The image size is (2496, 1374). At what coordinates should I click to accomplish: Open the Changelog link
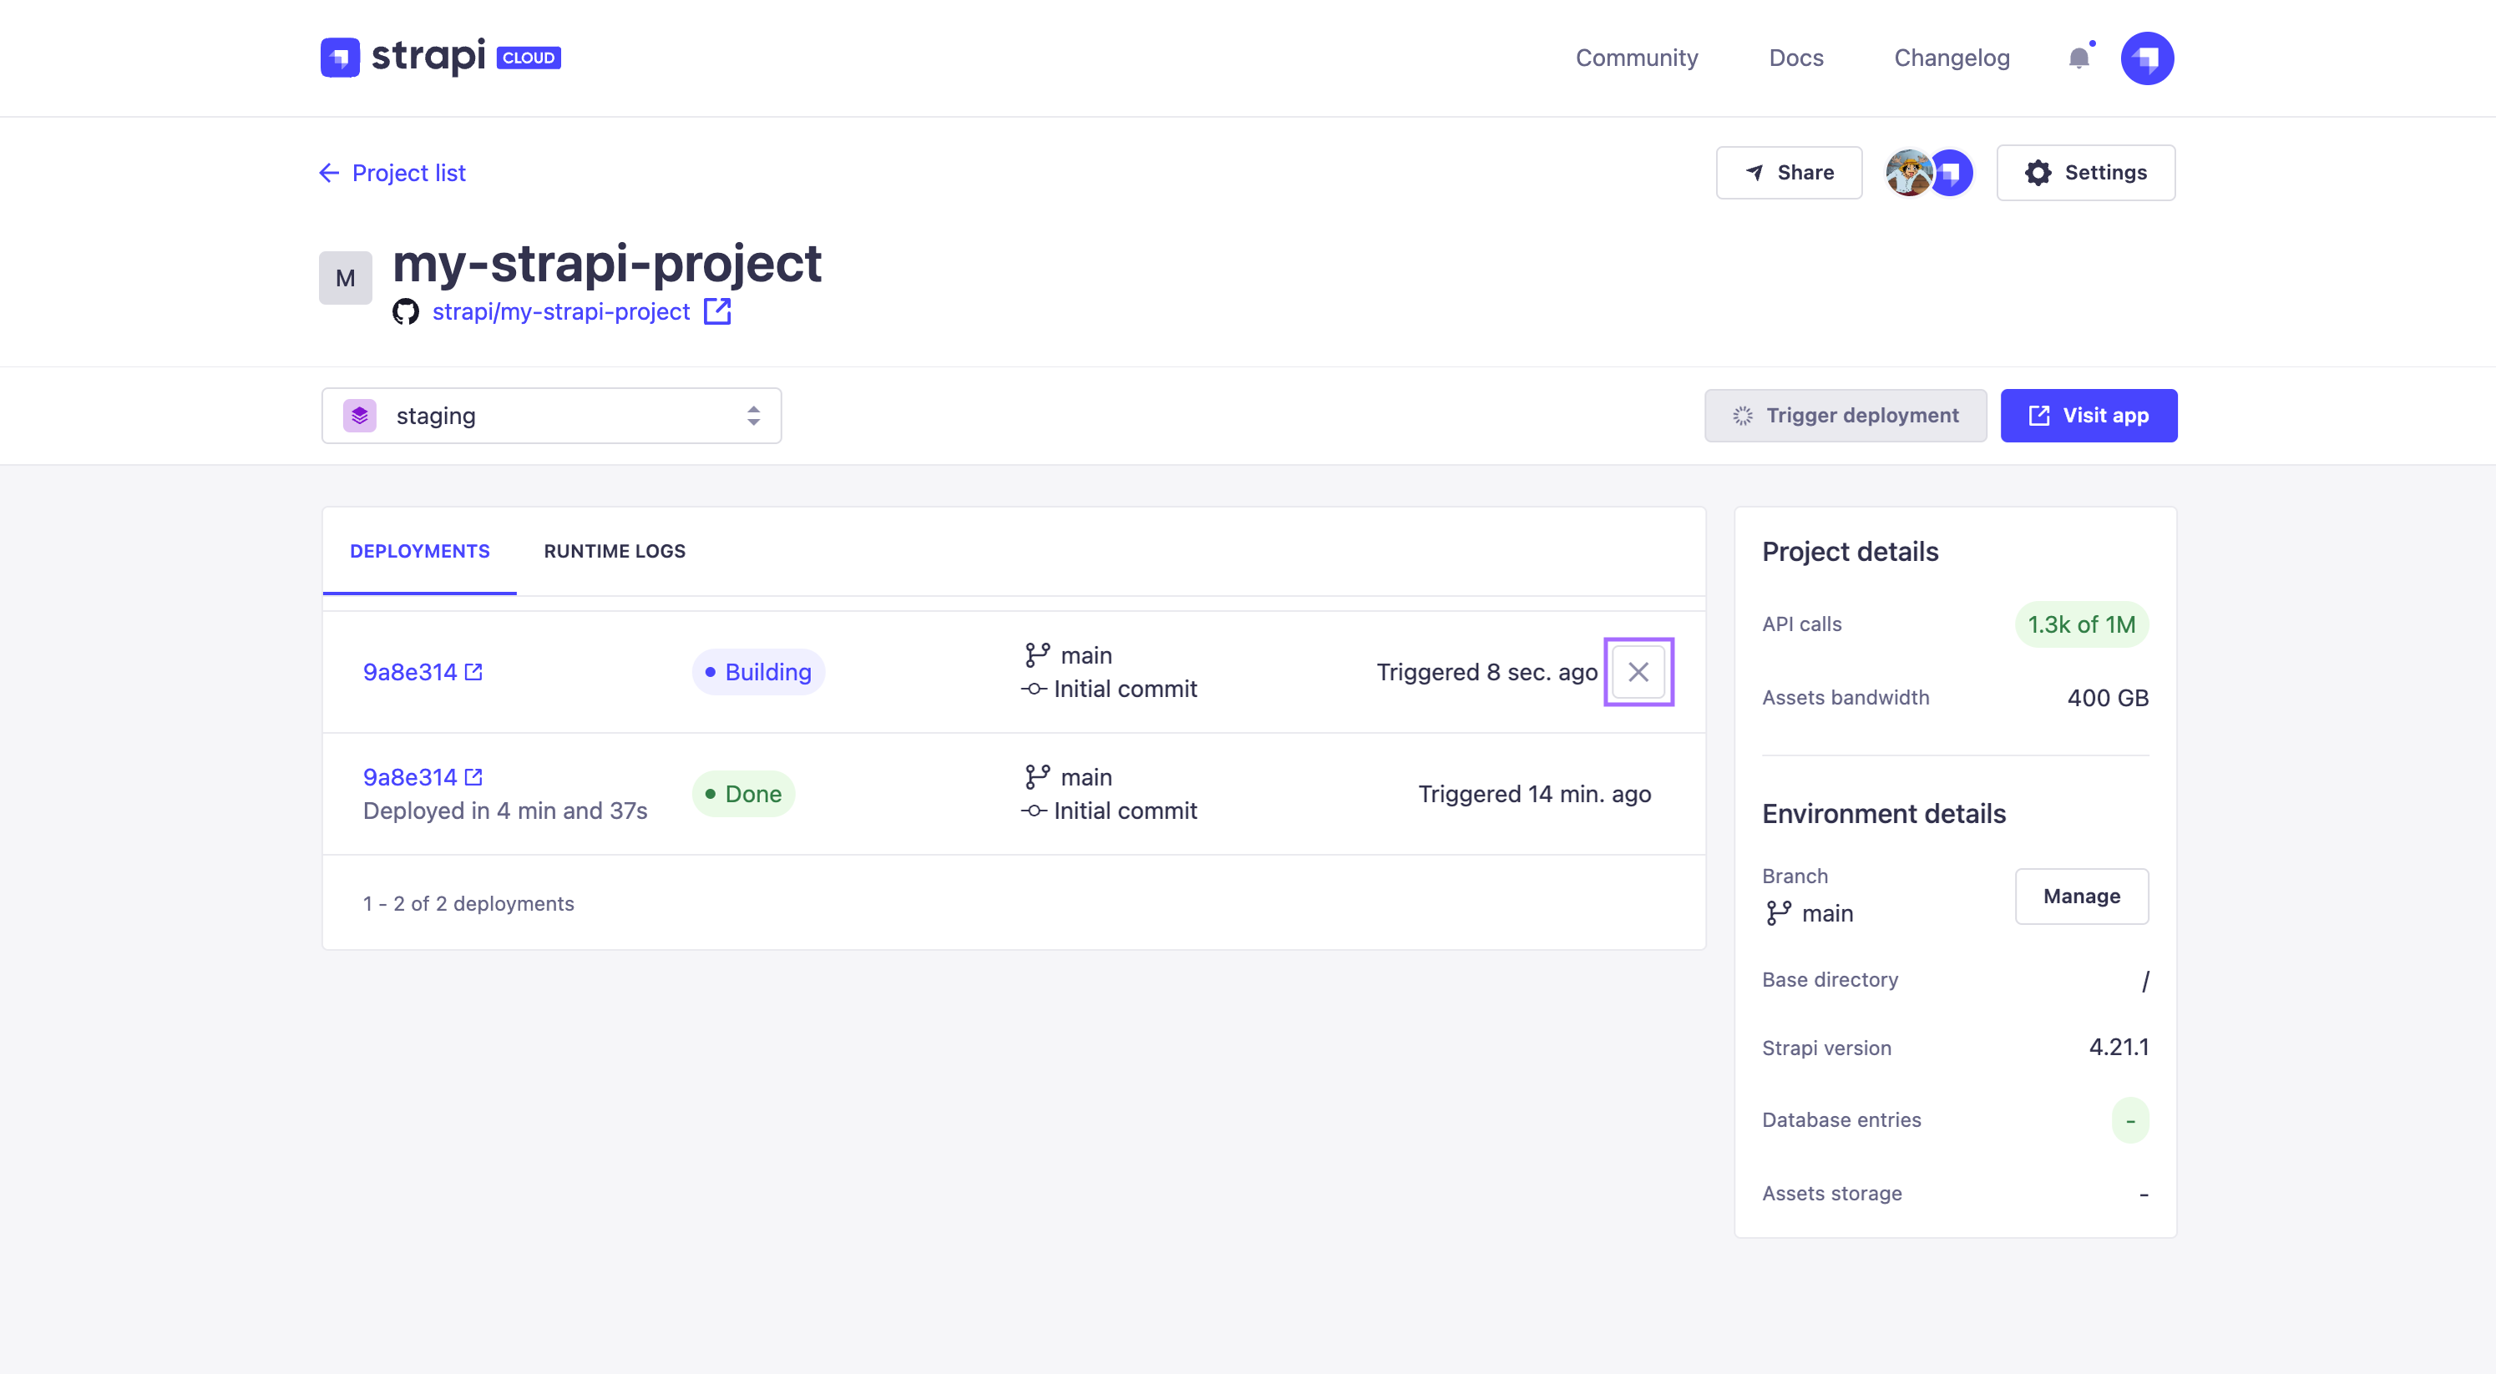click(1952, 58)
